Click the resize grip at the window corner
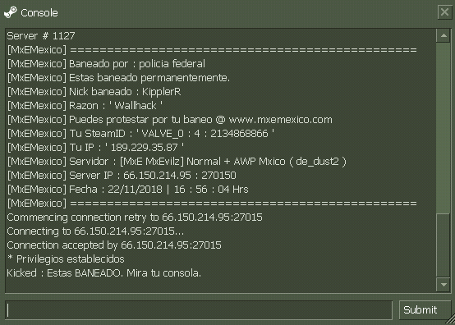The width and height of the screenshot is (455, 325). [x=450, y=320]
